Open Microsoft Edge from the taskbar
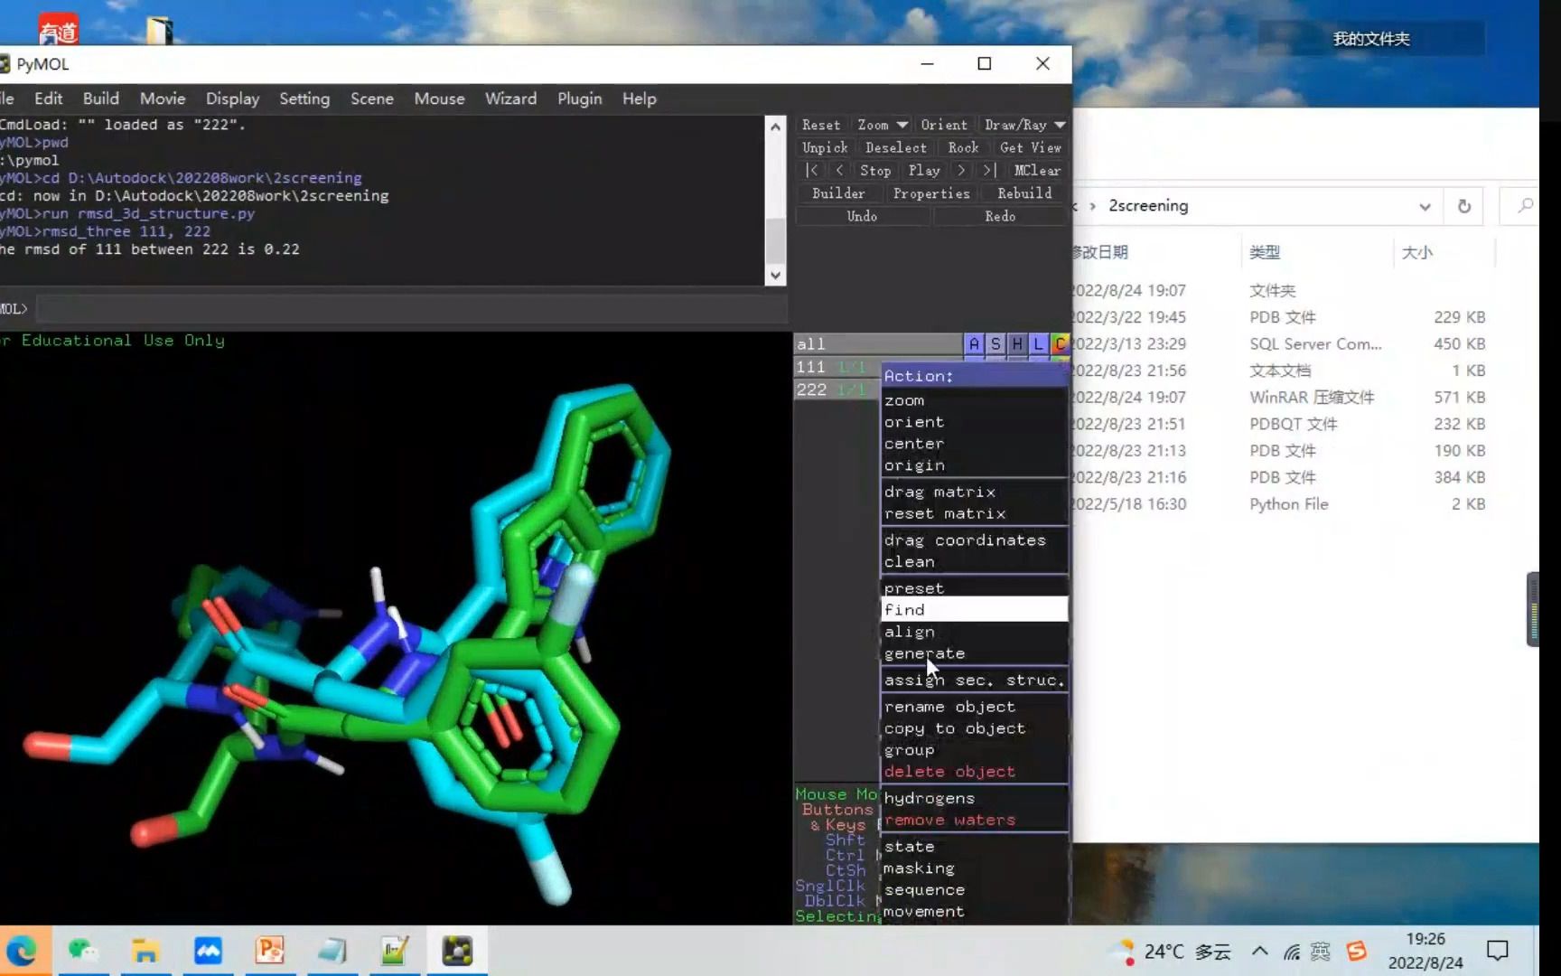The image size is (1561, 976). click(x=23, y=951)
